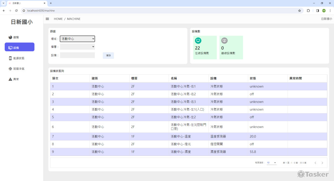The image size is (334, 181).
Task: Go to next page of device table
Action: coord(322,163)
